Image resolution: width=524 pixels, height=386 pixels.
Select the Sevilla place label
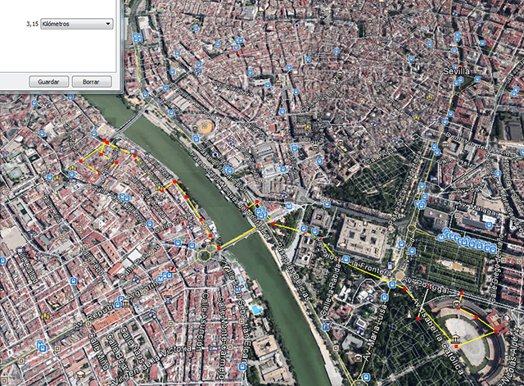coord(457,72)
